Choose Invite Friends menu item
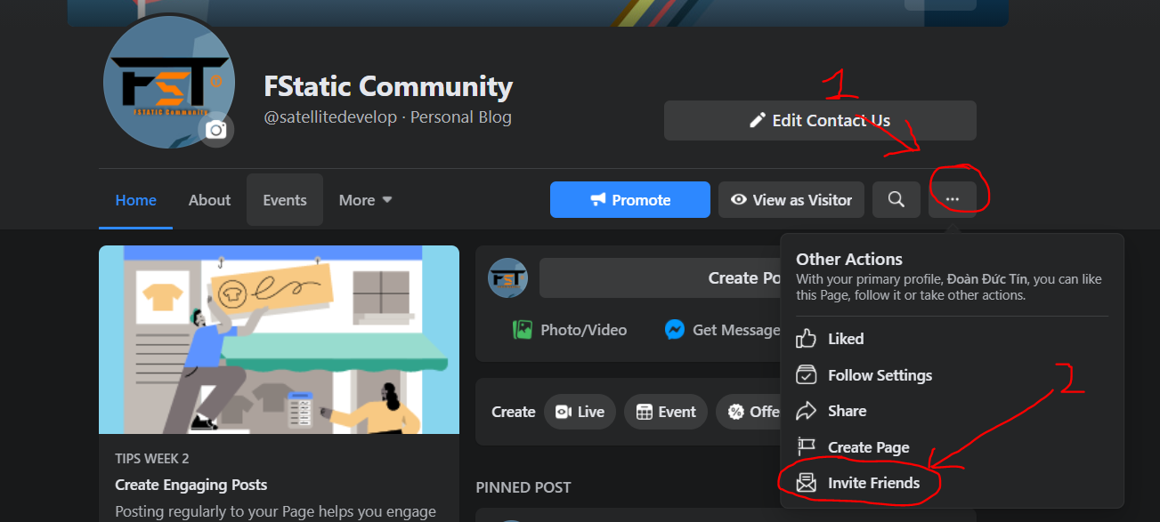This screenshot has width=1160, height=522. [952, 483]
